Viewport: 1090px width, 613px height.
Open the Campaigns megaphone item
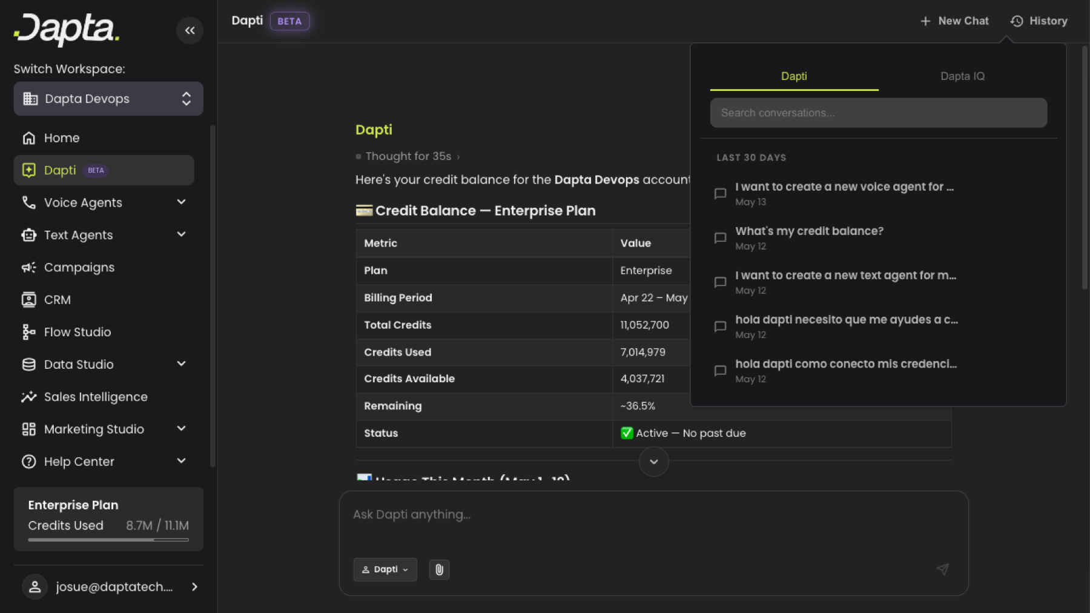(104, 267)
